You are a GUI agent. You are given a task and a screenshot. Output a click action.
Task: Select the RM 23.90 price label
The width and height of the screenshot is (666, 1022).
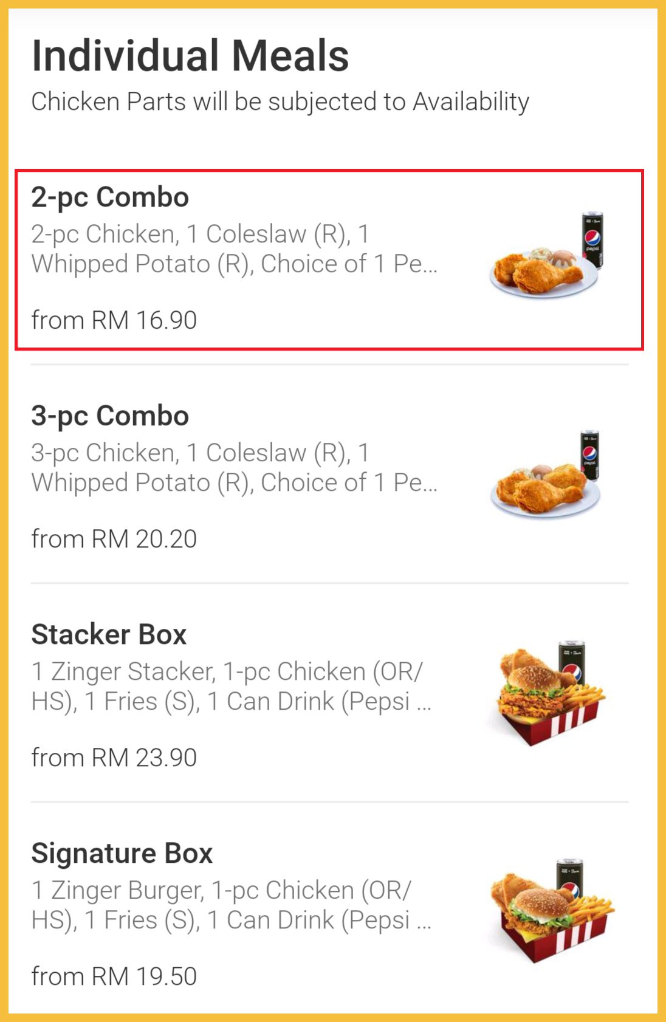(x=114, y=758)
